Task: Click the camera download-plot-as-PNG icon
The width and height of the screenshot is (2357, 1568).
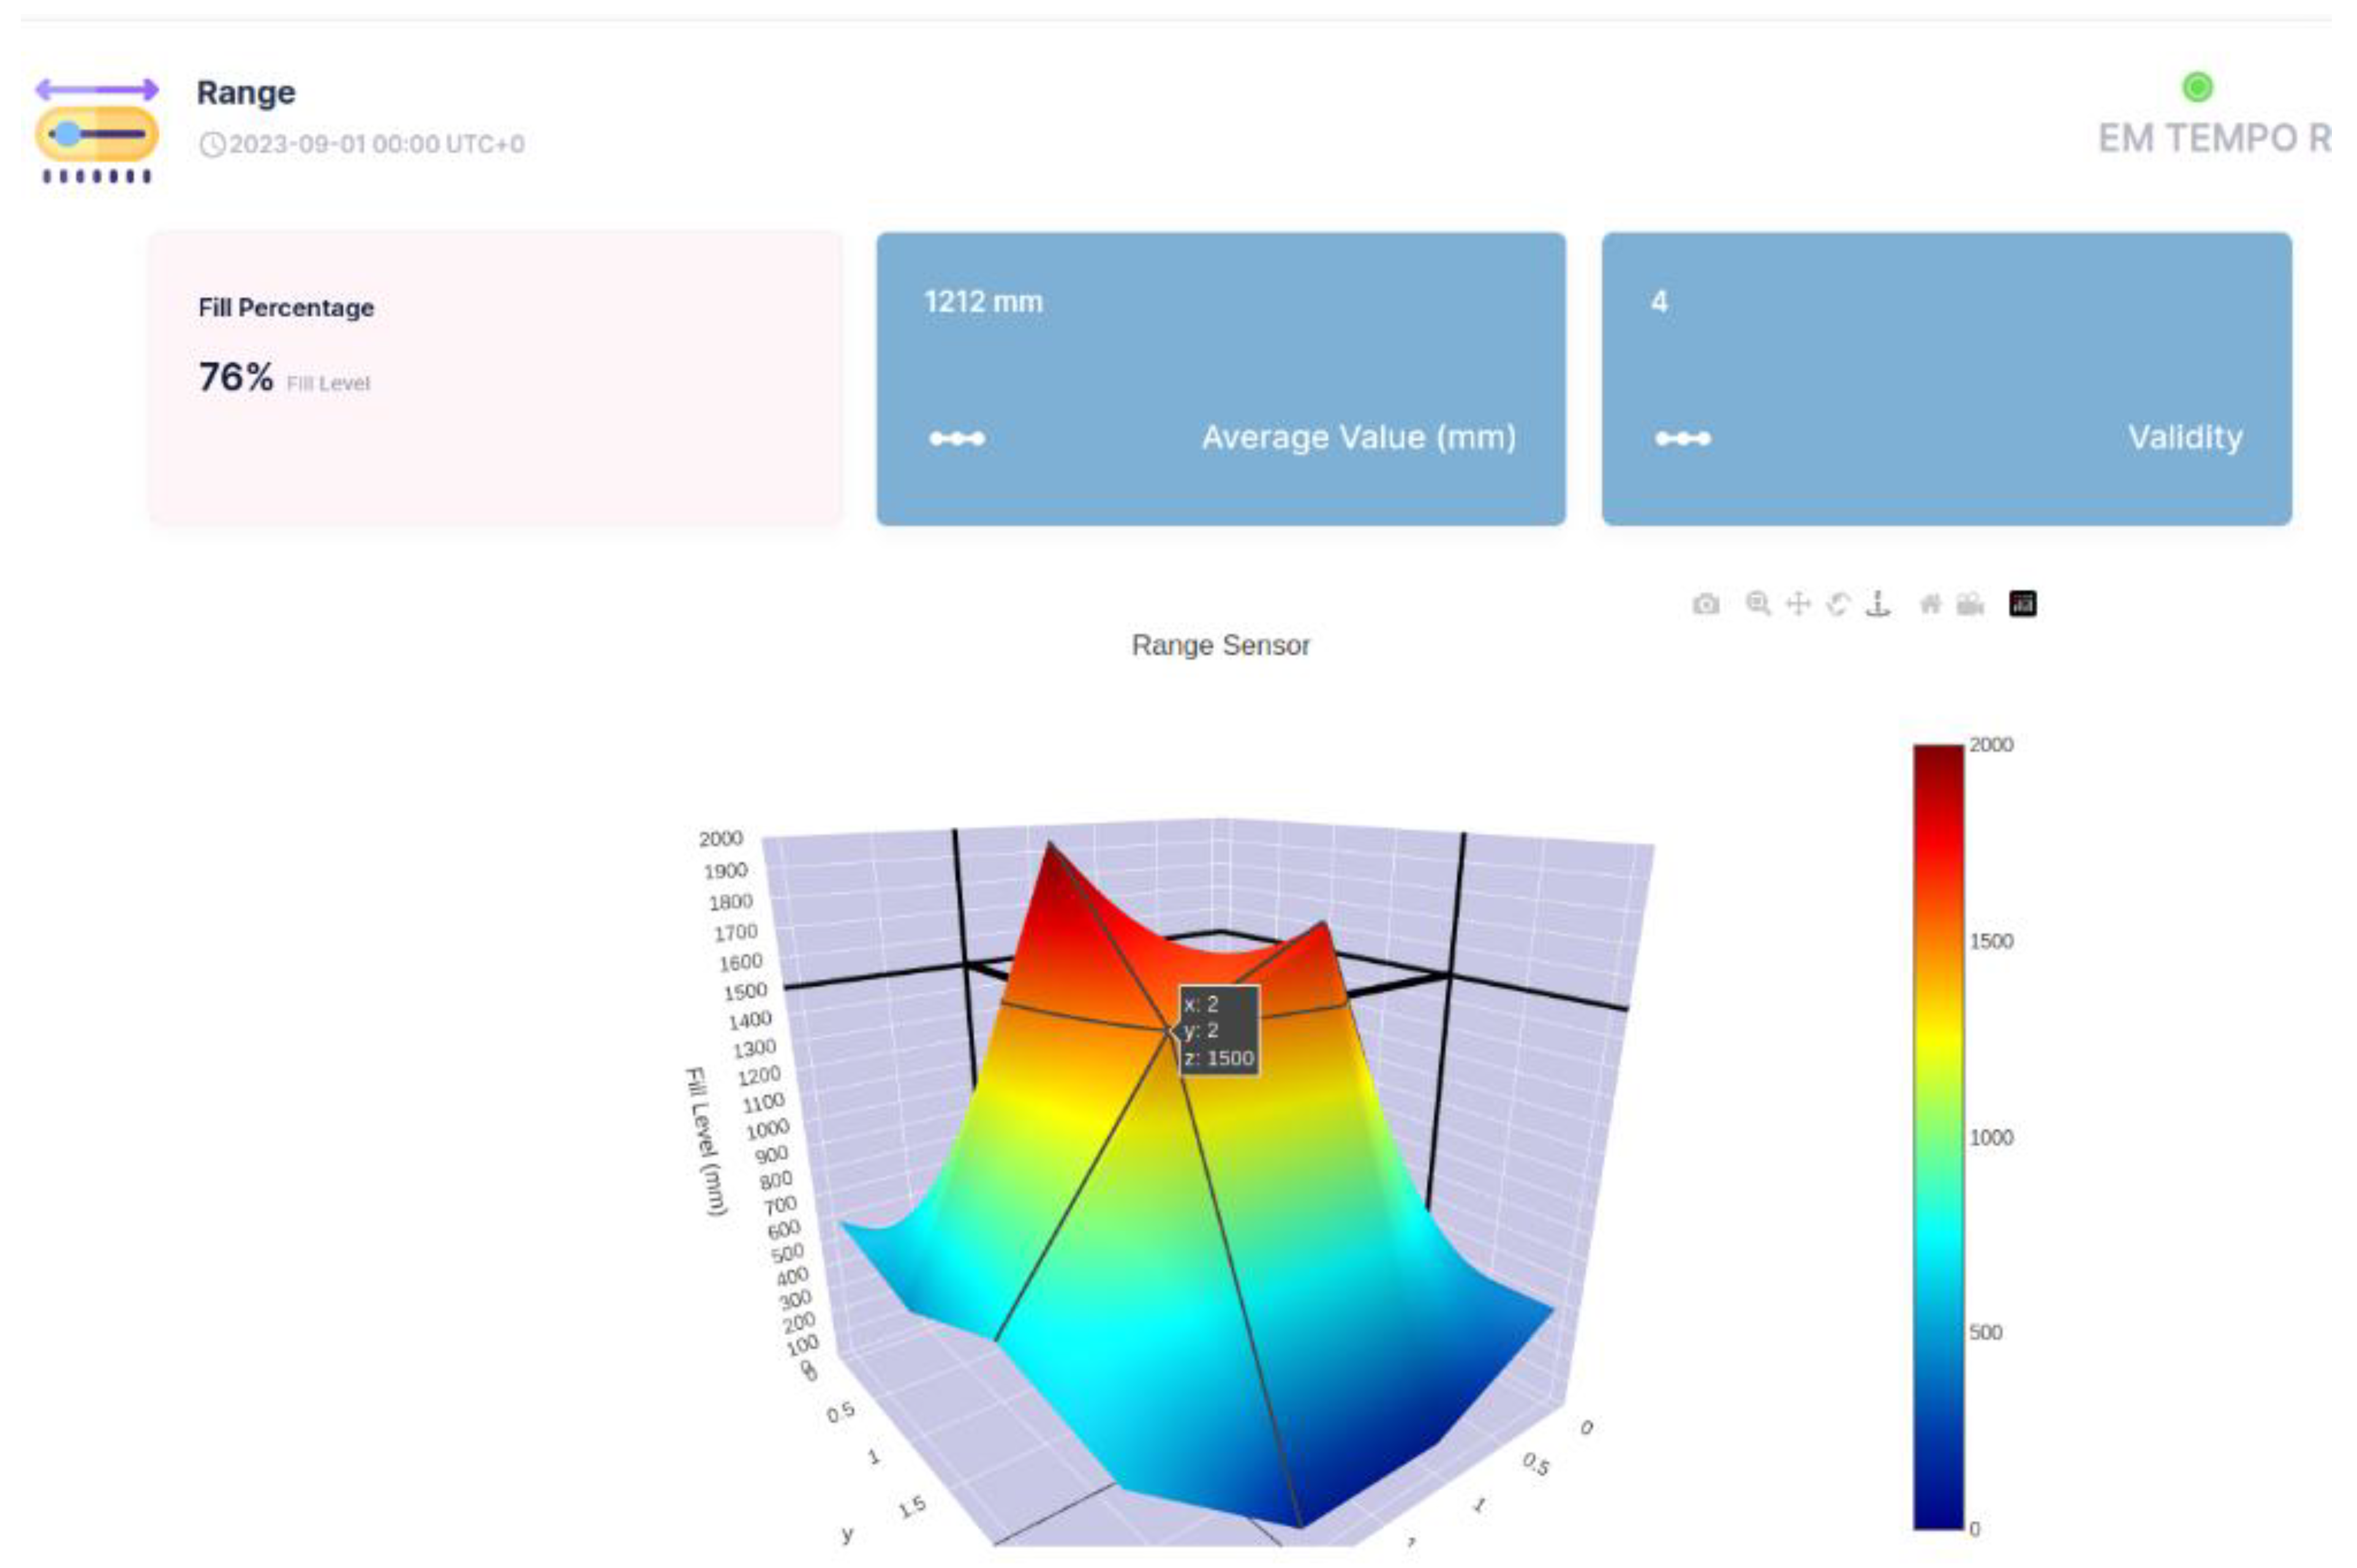Action: click(1706, 604)
